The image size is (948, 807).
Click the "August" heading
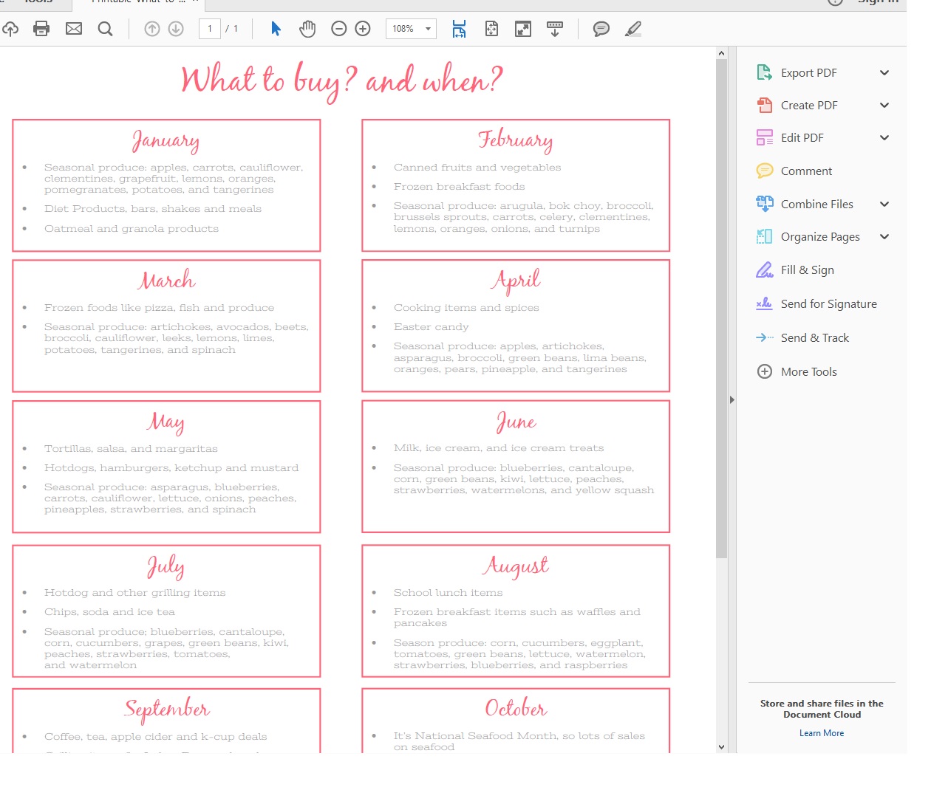[516, 566]
